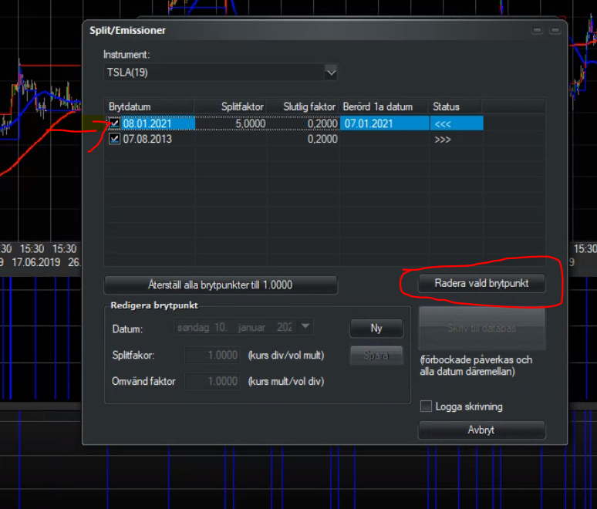Image resolution: width=597 pixels, height=509 pixels.
Task: Create a new breakpoint with Ny button
Action: coord(376,328)
